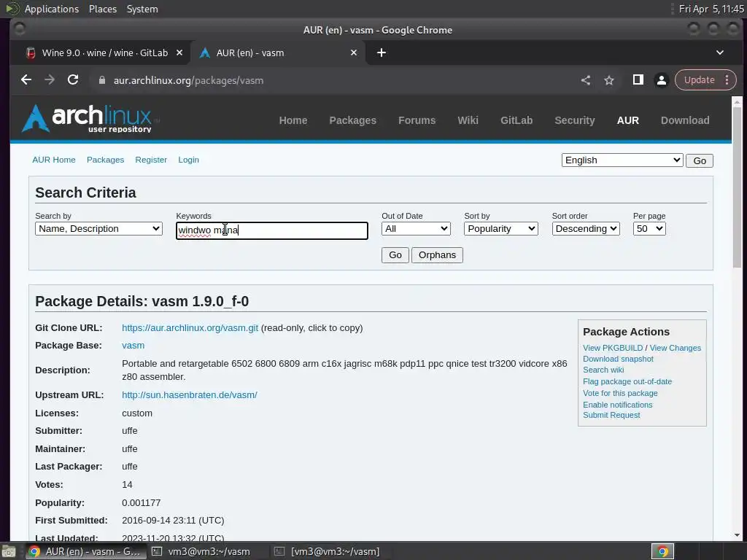Screen dimensions: 747x560
Task: Open Wiki in navigation
Action: coord(468,120)
